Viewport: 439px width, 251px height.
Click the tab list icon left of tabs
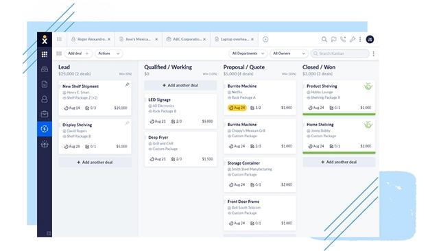coord(60,39)
